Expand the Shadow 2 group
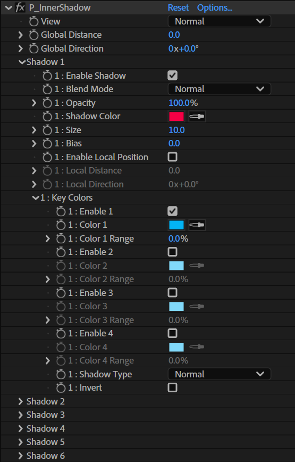 21,401
